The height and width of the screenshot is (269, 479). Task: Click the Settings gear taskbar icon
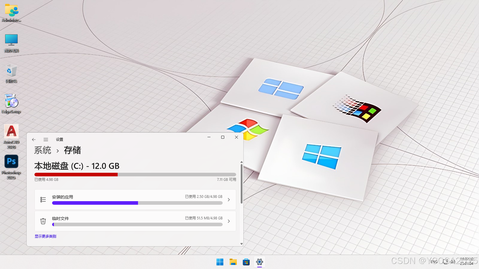(260, 262)
